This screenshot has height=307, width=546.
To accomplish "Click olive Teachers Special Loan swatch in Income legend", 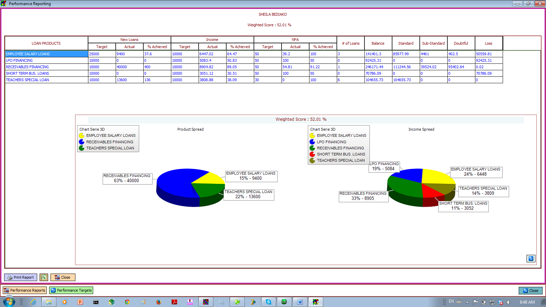I will (x=312, y=160).
